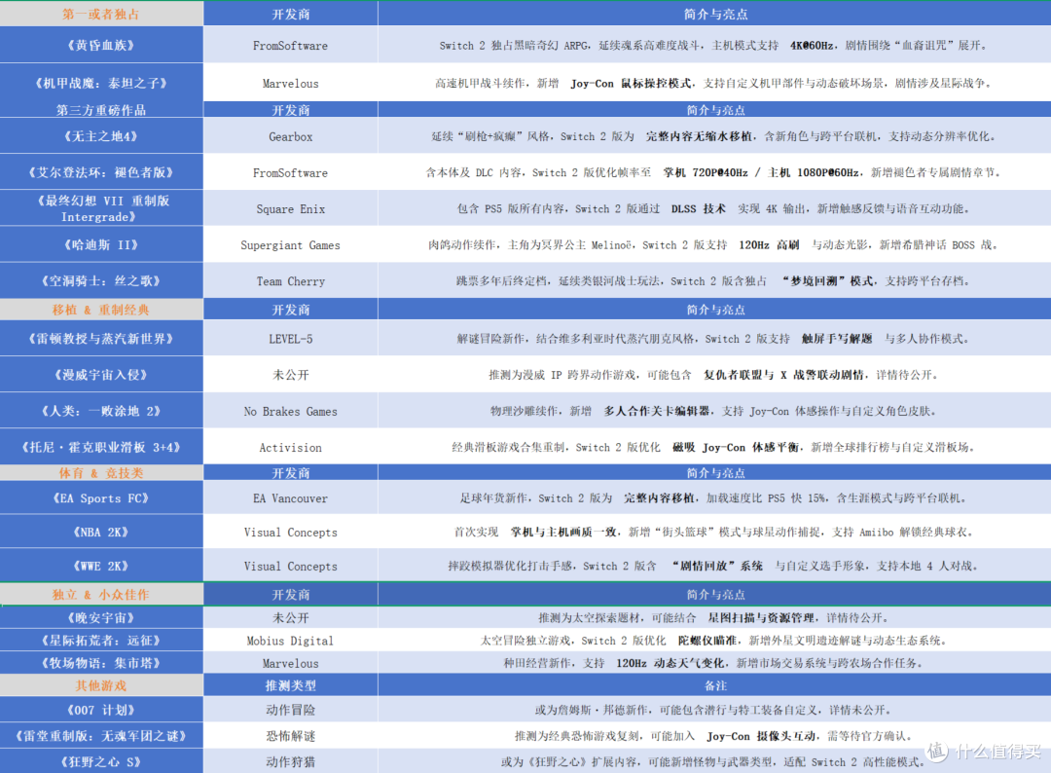Select the No Brakes Games cell
The width and height of the screenshot is (1051, 773).
pos(290,411)
